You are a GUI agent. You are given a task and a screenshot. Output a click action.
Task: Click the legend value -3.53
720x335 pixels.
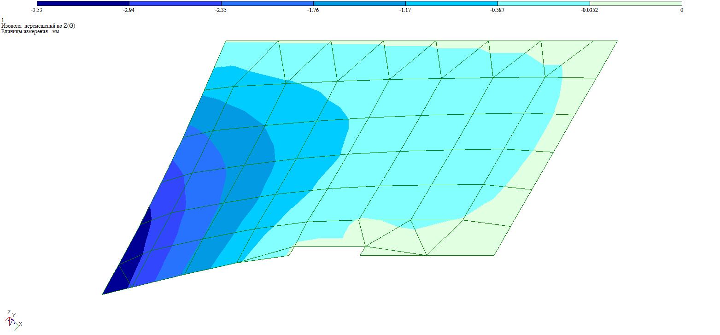click(x=37, y=10)
